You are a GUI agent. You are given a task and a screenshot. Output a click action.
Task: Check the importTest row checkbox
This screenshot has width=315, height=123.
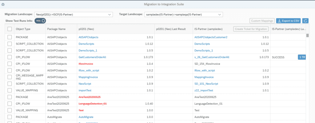point(10,90)
